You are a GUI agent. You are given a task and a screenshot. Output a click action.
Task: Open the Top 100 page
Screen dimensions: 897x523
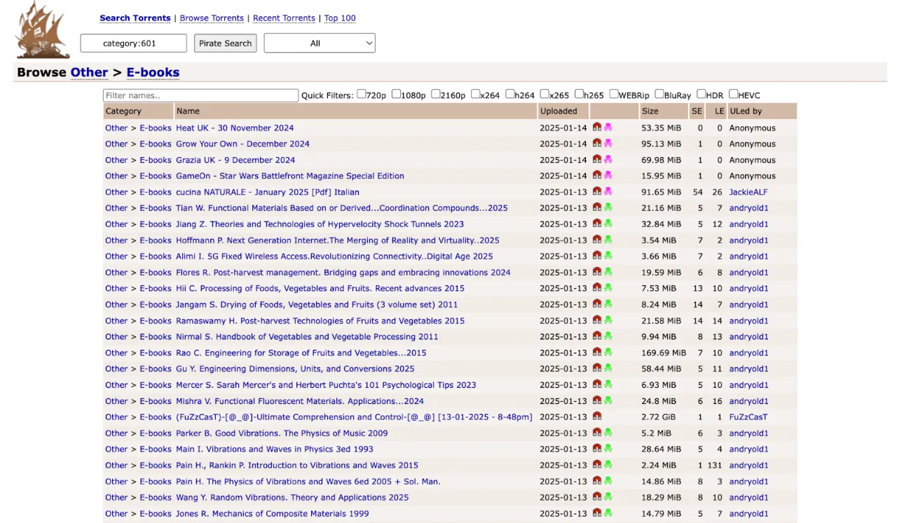[340, 18]
